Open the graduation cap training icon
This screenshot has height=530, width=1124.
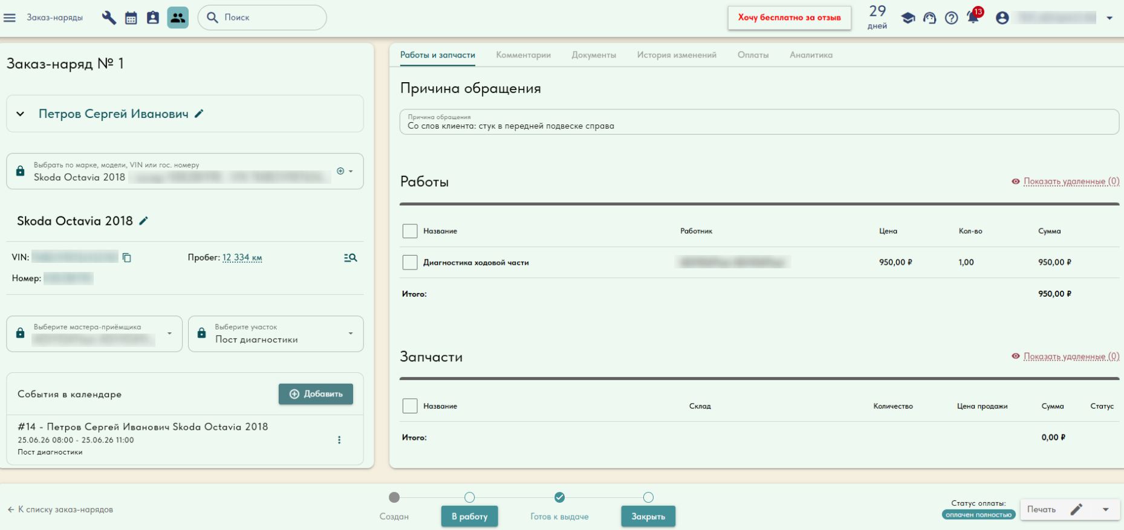(x=908, y=18)
